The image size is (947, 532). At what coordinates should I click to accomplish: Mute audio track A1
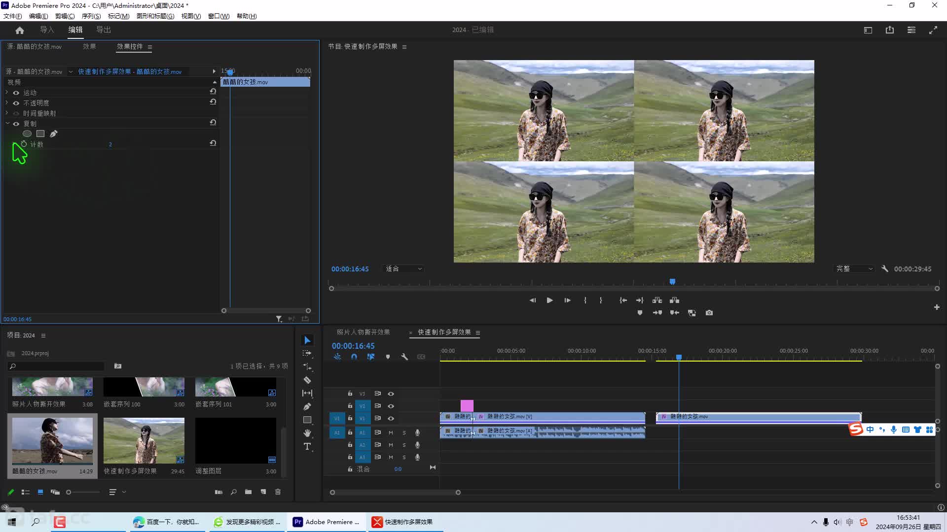[391, 432]
